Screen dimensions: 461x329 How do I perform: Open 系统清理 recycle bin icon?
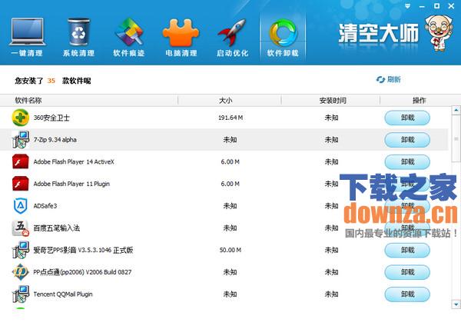coord(78,32)
